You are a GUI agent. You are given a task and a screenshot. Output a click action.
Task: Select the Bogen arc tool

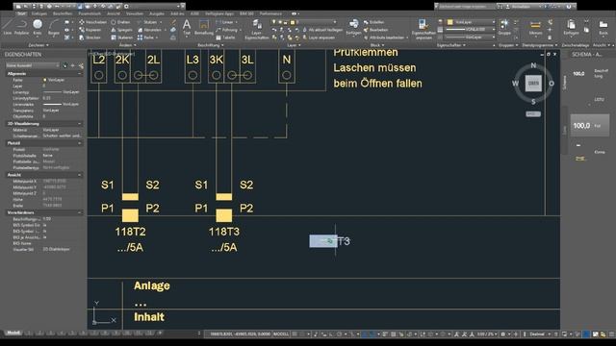coord(54,27)
